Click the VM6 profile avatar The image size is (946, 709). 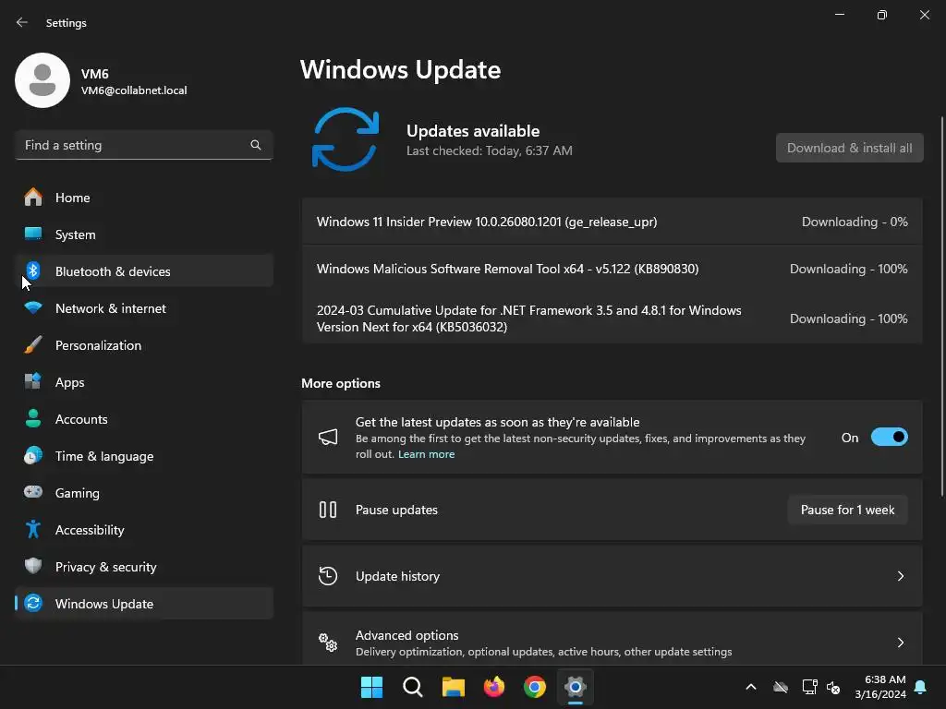[42, 80]
